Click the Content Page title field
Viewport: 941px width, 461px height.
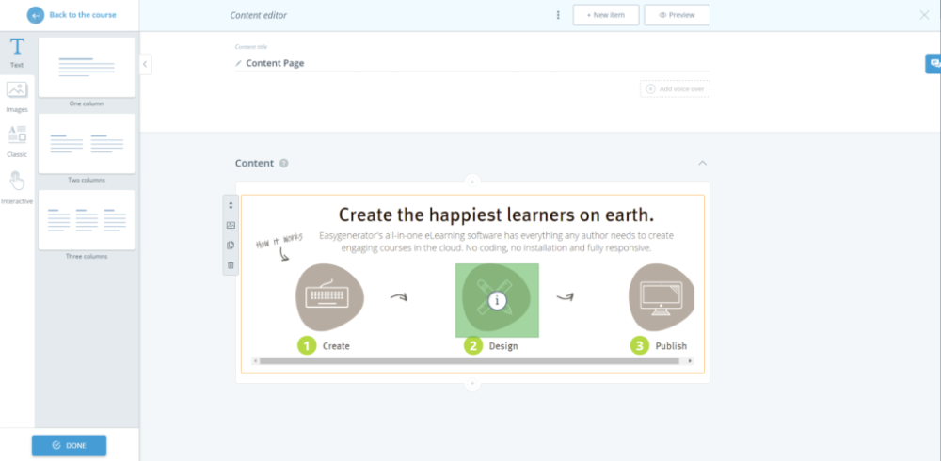pos(472,63)
